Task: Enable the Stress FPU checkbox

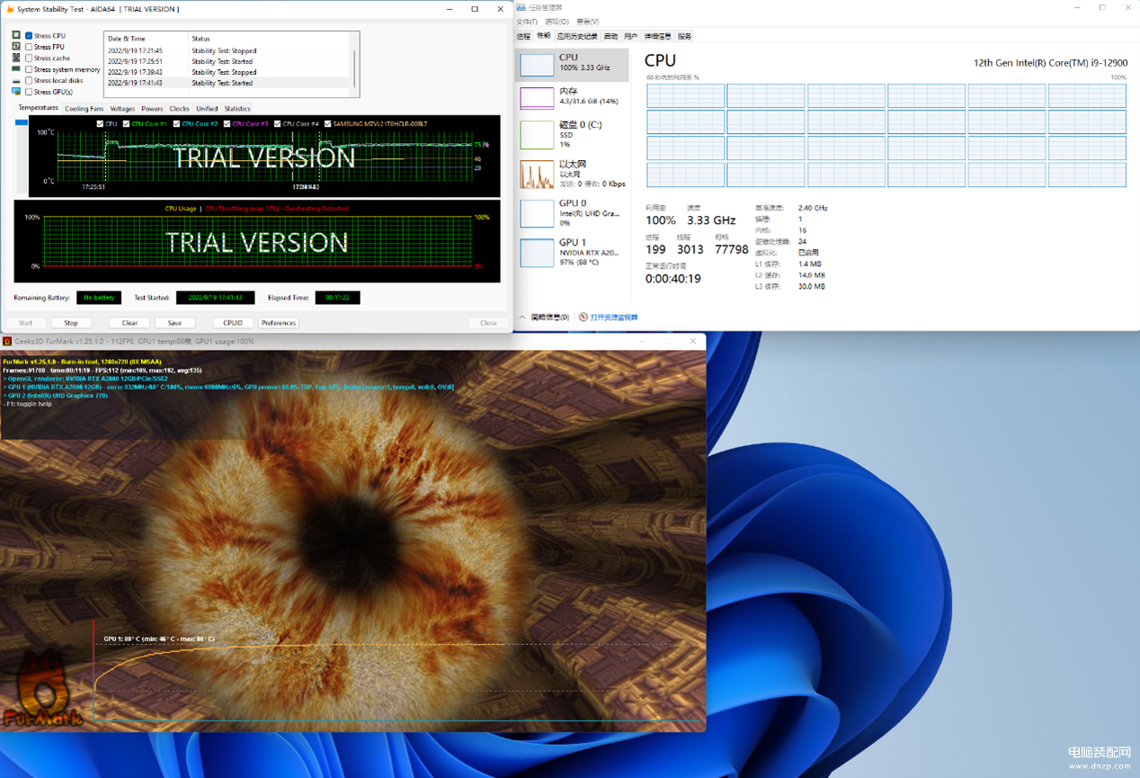Action: (29, 47)
